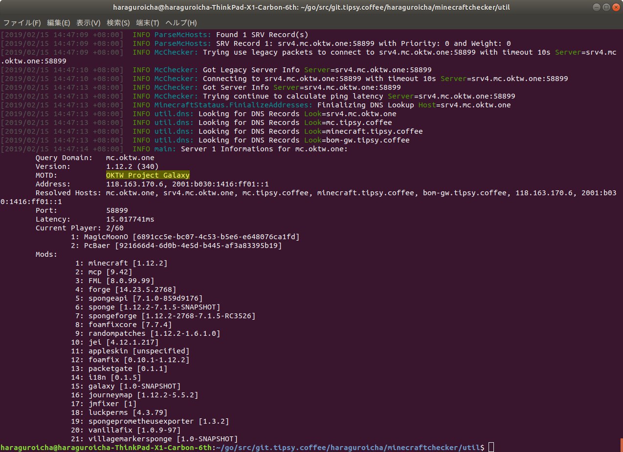This screenshot has width=623, height=452.
Task: Open the 編集(E) menu
Action: click(59, 23)
